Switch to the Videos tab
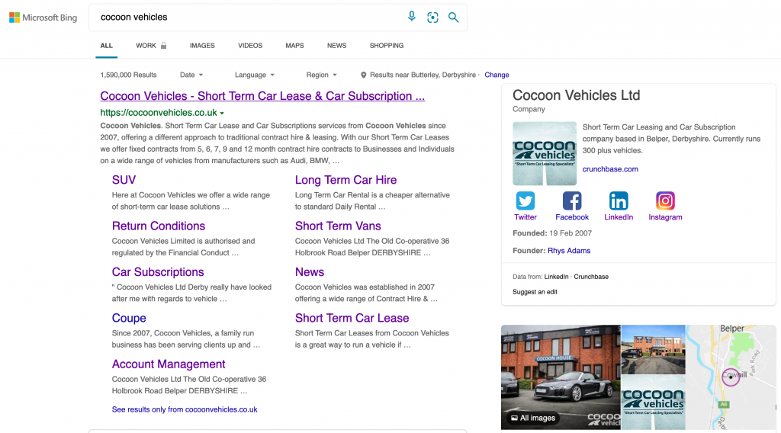This screenshot has height=433, width=781. click(x=250, y=45)
